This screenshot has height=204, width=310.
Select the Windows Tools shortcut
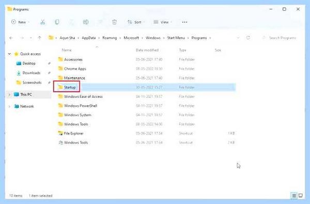pos(146,143)
